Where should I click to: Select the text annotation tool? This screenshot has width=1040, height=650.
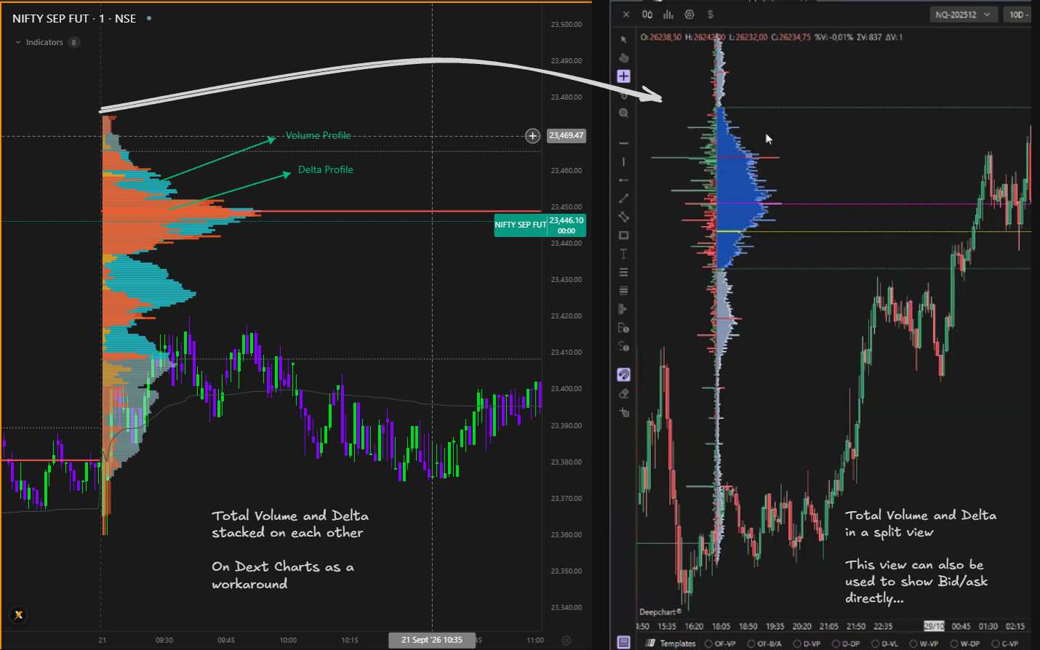pos(623,254)
